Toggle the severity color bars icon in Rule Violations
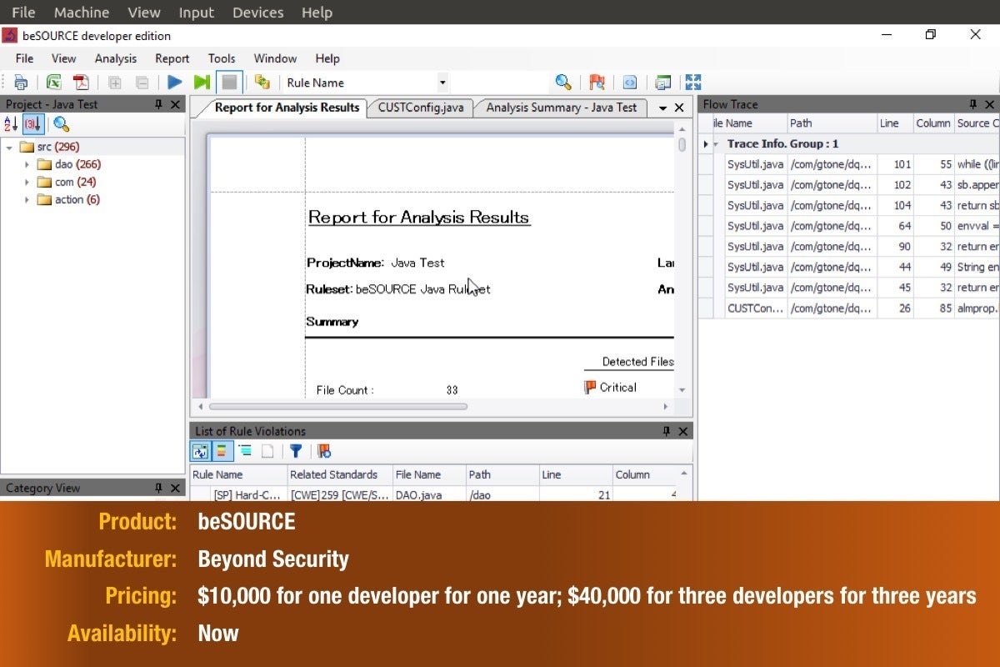1000x667 pixels. [x=222, y=451]
